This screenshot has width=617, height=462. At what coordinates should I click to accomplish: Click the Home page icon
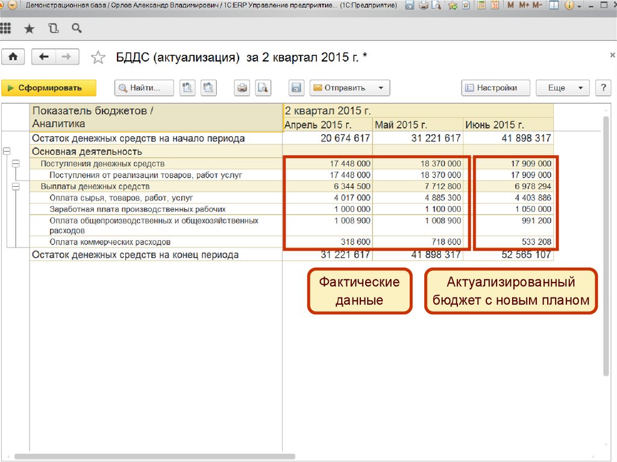click(x=13, y=57)
